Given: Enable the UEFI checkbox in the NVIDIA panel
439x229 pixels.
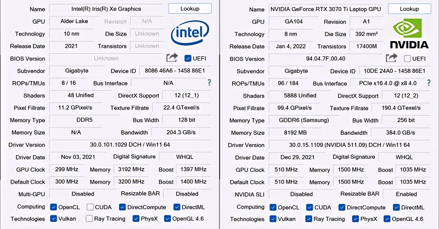Looking at the screenshot, I should pos(407,59).
